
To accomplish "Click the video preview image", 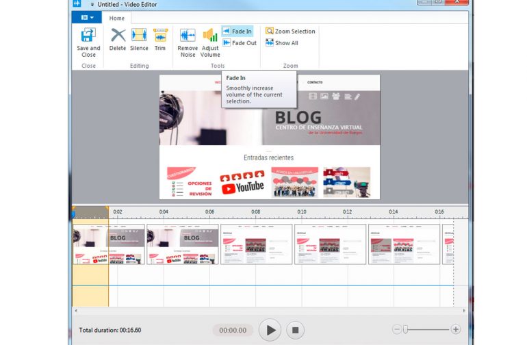I will click(x=270, y=137).
